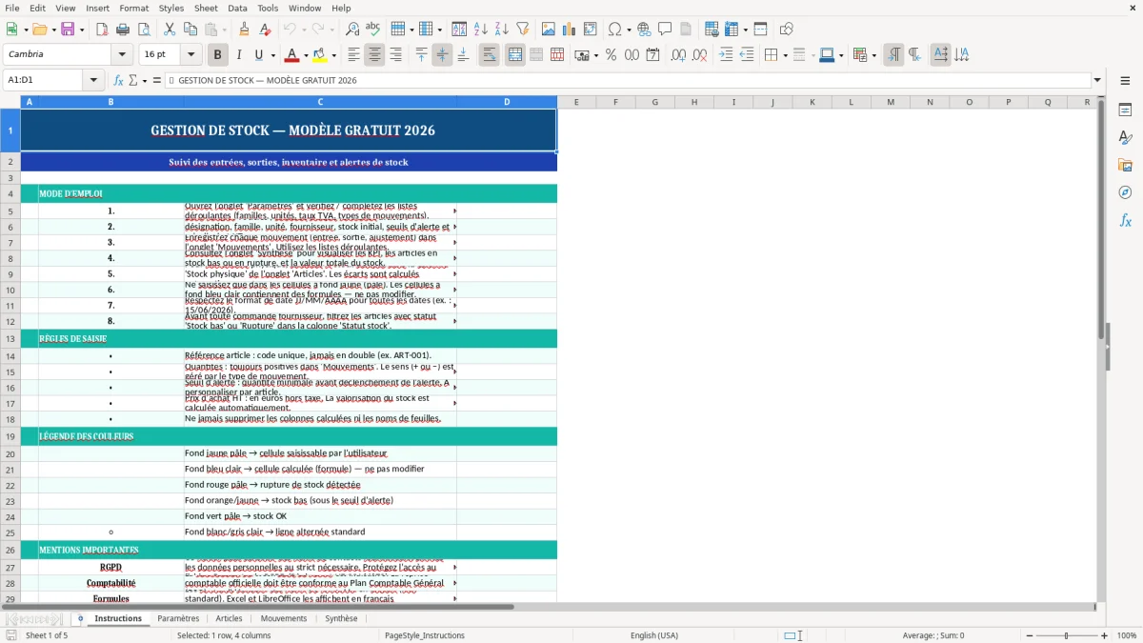This screenshot has width=1143, height=643.
Task: Apply the yellow background color swatch
Action: 320,55
